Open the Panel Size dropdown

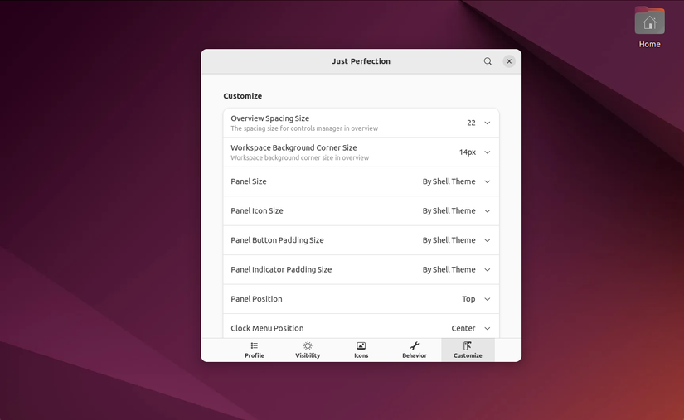456,181
